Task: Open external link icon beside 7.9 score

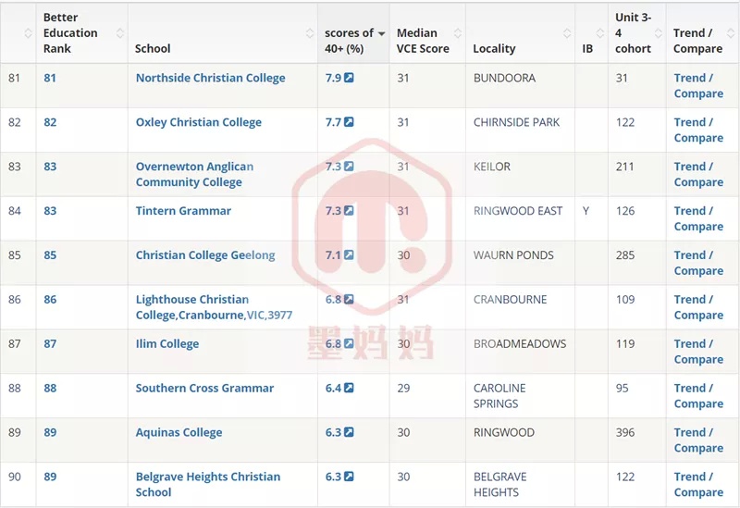Action: point(349,78)
